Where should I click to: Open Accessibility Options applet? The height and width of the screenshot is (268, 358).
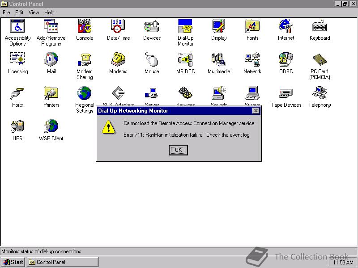pyautogui.click(x=17, y=26)
